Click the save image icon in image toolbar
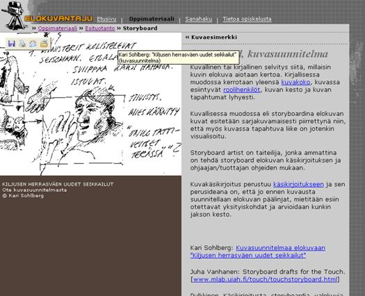The width and height of the screenshot is (365, 296). tap(11, 44)
